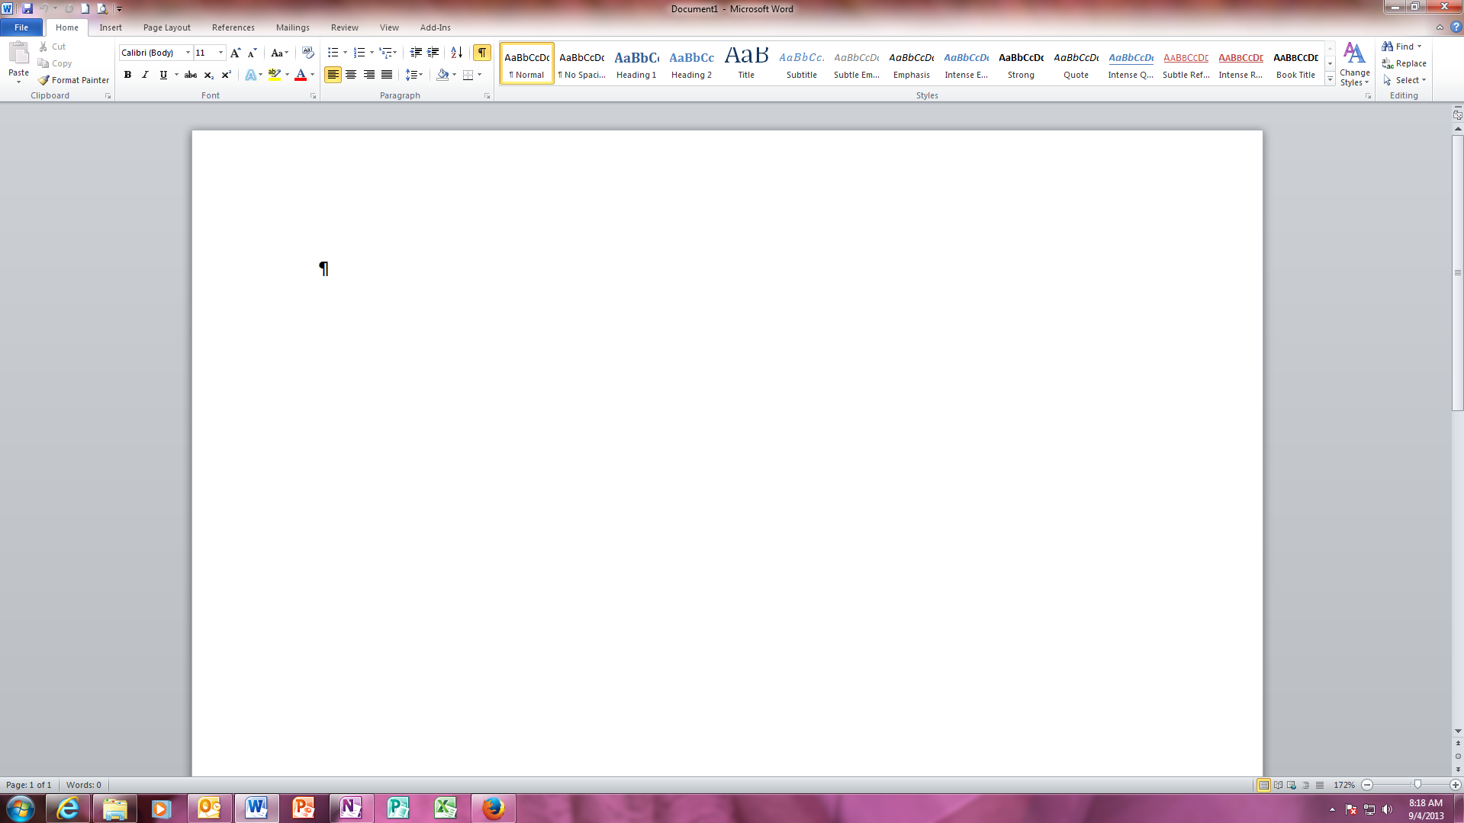Click the Replace button
The height and width of the screenshot is (823, 1464).
[1404, 63]
